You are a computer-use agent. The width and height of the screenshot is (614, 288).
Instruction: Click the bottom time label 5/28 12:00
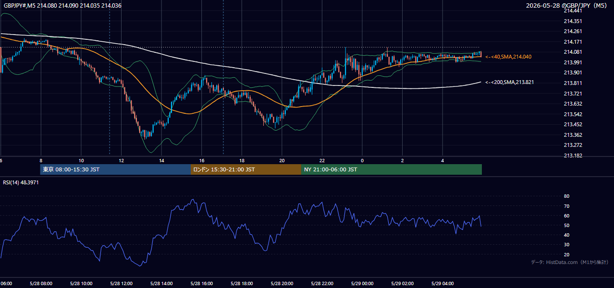pos(121,283)
